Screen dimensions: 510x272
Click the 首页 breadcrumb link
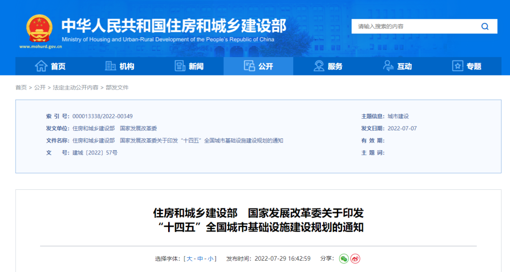click(x=21, y=87)
